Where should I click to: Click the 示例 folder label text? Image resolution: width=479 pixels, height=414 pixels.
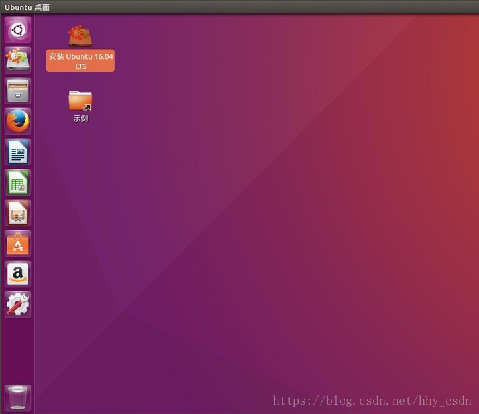coord(81,118)
